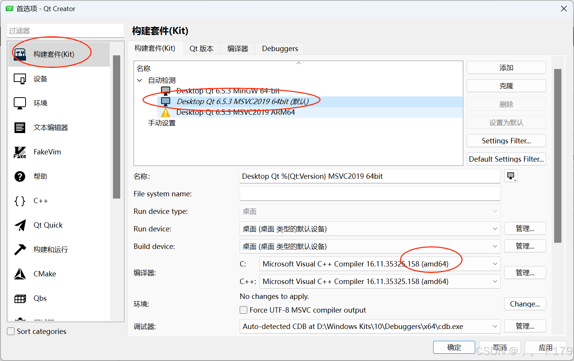Screen dimensions: 574x361
Task: Open the 文本编辑器 category icon
Action: click(20, 128)
